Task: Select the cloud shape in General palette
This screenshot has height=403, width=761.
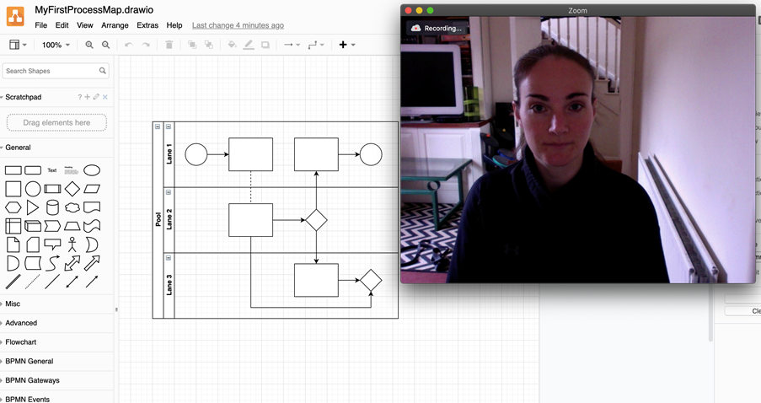Action: point(72,207)
